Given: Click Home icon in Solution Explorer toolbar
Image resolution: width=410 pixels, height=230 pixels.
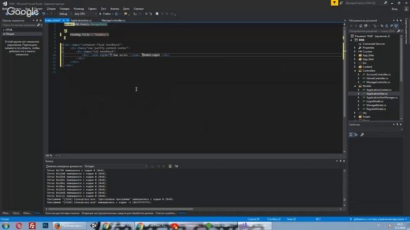Looking at the screenshot, I should pos(361,26).
